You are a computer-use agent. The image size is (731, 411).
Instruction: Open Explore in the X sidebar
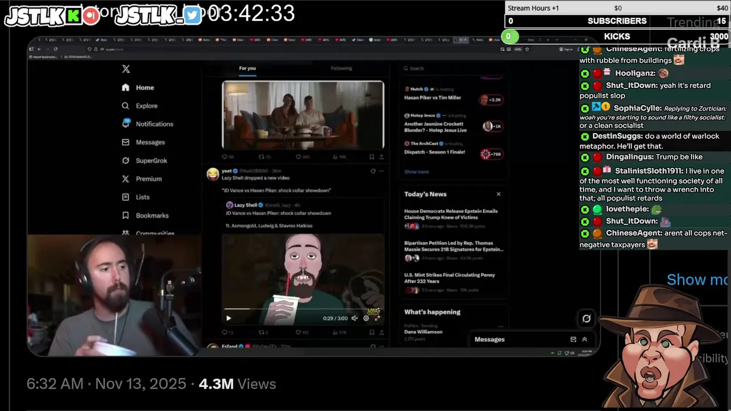pyautogui.click(x=139, y=106)
